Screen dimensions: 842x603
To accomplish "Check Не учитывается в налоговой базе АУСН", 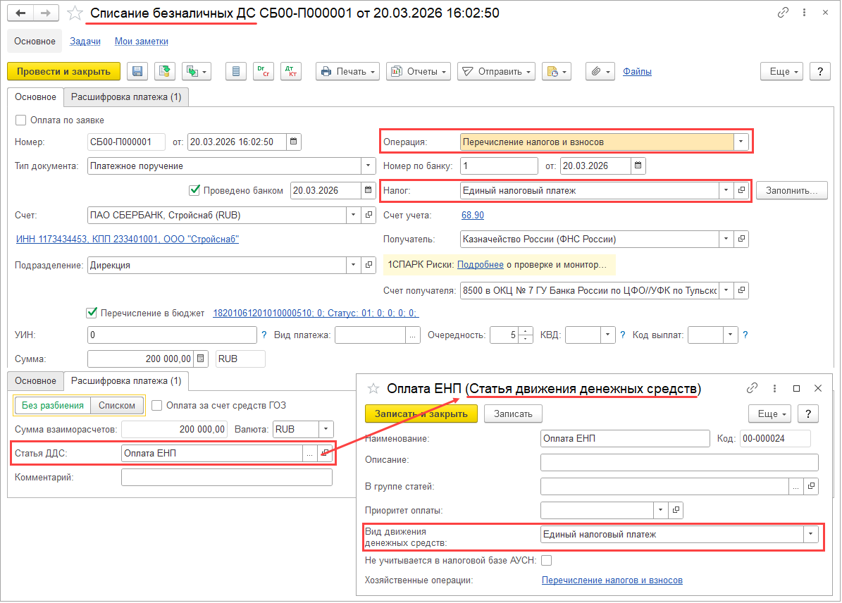I will pos(547,560).
